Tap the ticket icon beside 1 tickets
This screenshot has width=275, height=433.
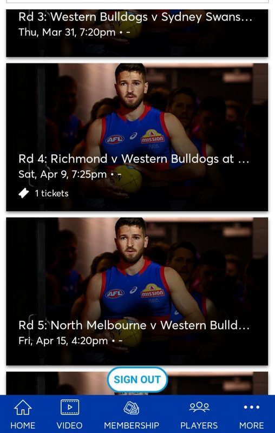[x=24, y=193]
